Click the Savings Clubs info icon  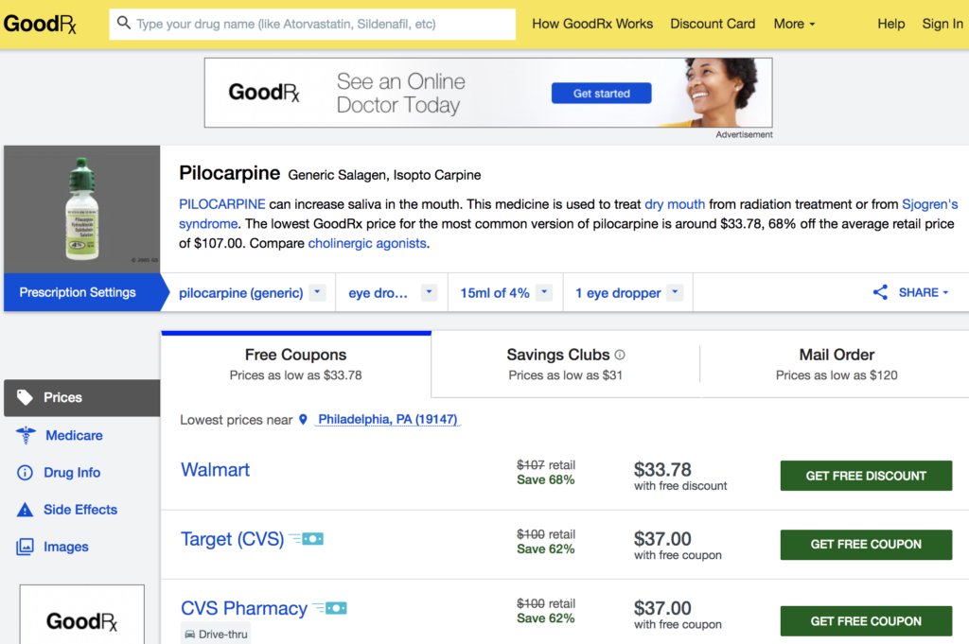620,355
